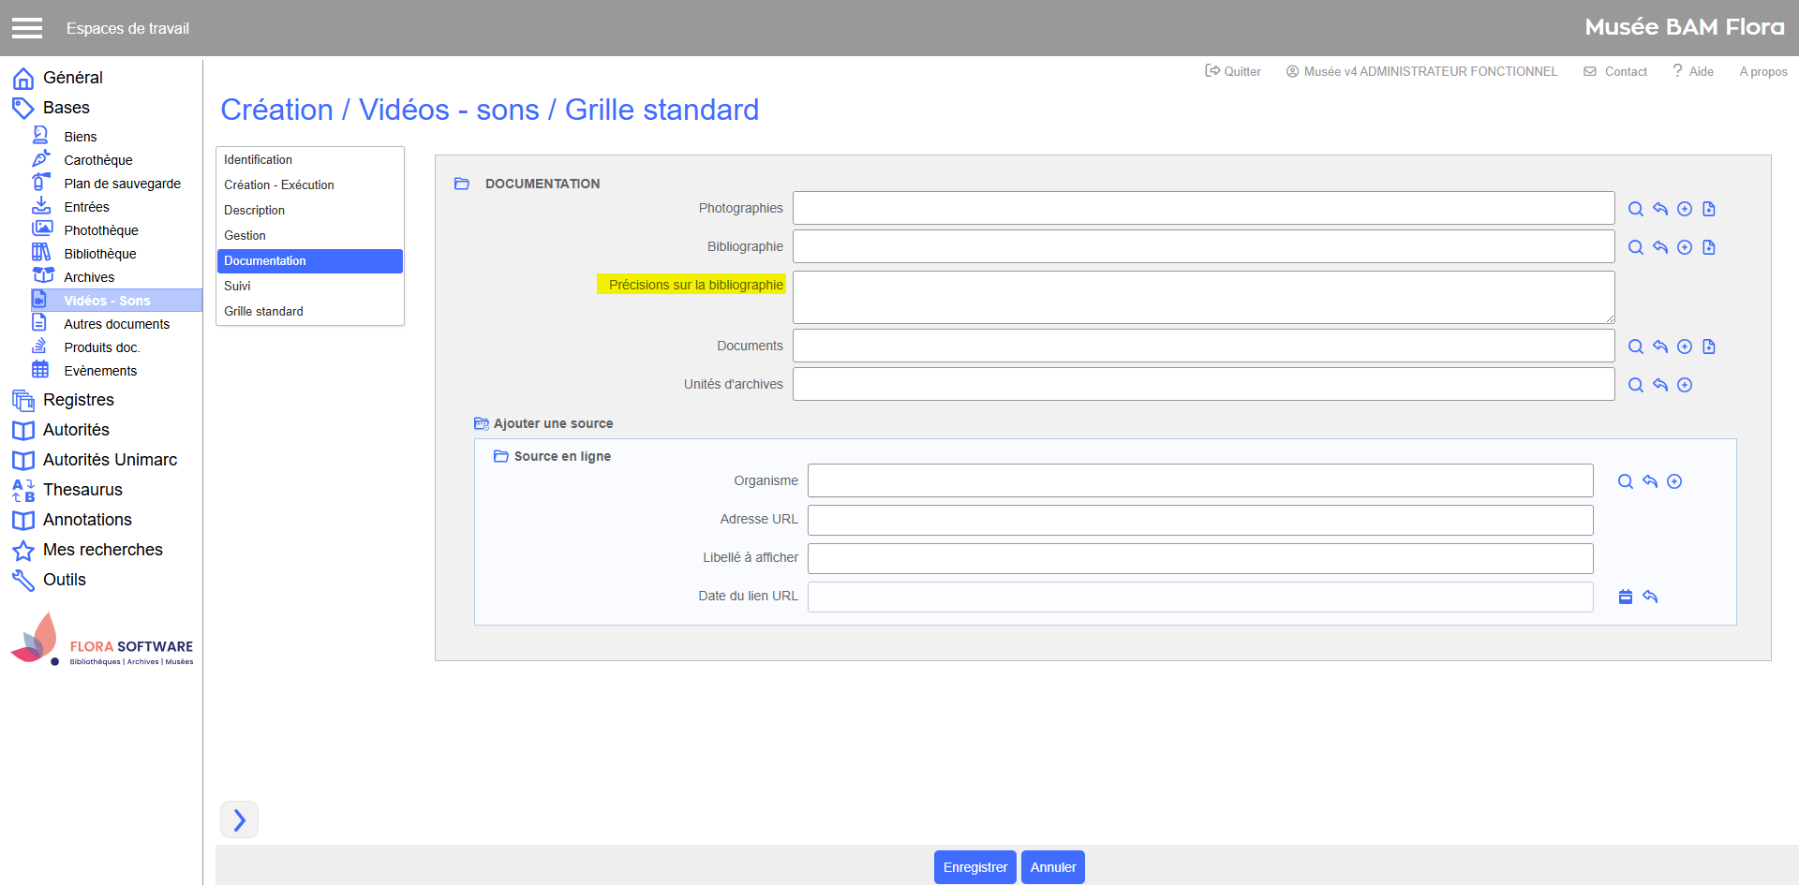This screenshot has width=1799, height=885.
Task: Open Thesaurus in the sidebar
Action: click(82, 490)
